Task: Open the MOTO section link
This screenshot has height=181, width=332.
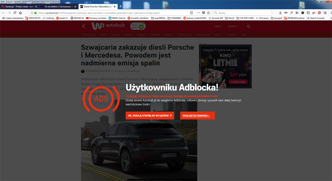Action: point(218,27)
